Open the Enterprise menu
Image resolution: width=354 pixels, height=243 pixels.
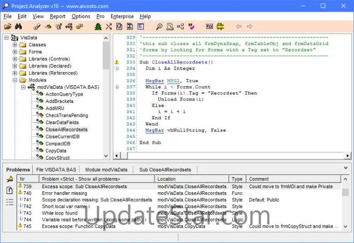click(122, 16)
